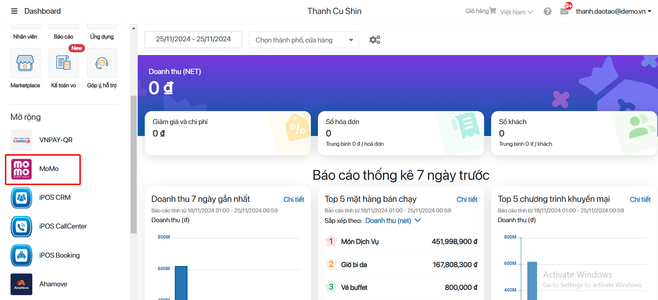Open the thanh.daotao@demo.vn account menu
The height and width of the screenshot is (300, 658).
(613, 12)
